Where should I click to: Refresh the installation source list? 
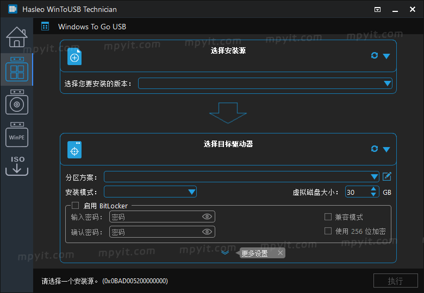click(375, 55)
